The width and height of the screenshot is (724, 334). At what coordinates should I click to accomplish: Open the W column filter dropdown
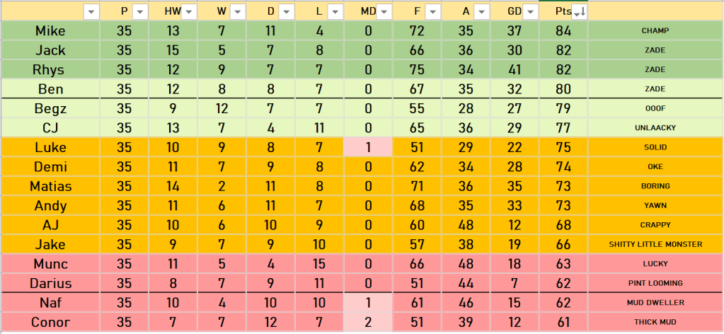coord(238,11)
